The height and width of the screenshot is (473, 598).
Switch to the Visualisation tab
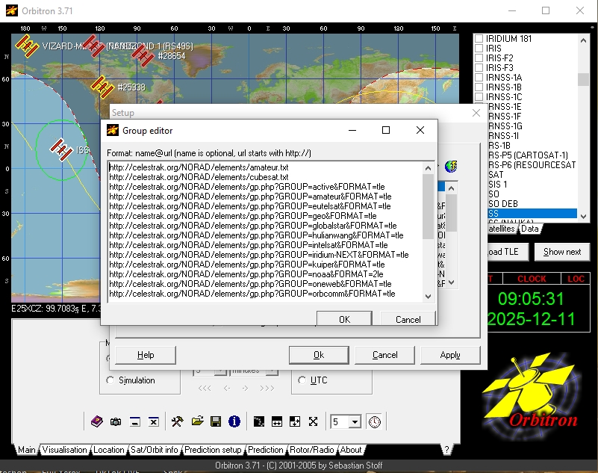(64, 450)
